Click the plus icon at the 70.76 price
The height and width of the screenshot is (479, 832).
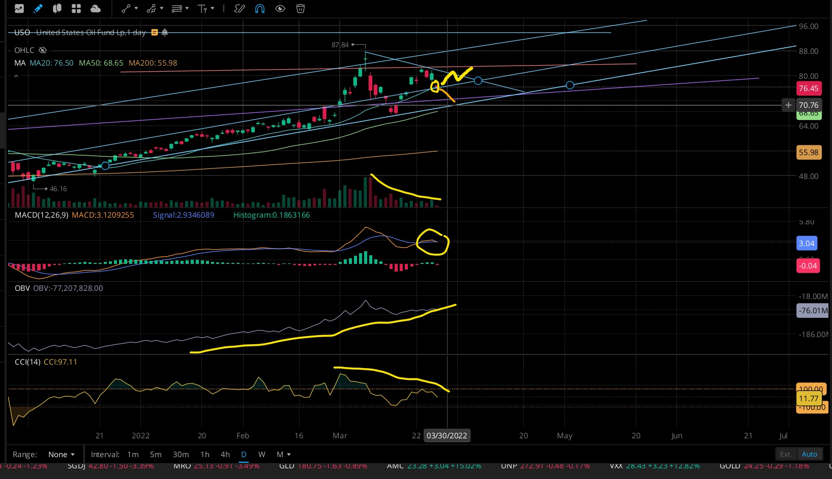click(x=788, y=105)
